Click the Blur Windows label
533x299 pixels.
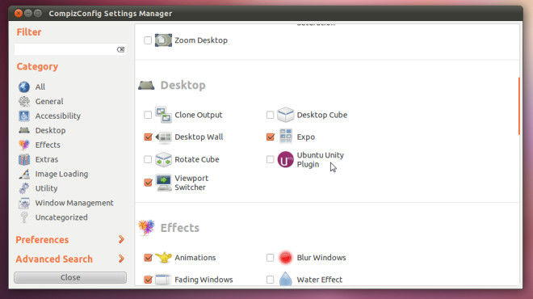(321, 258)
